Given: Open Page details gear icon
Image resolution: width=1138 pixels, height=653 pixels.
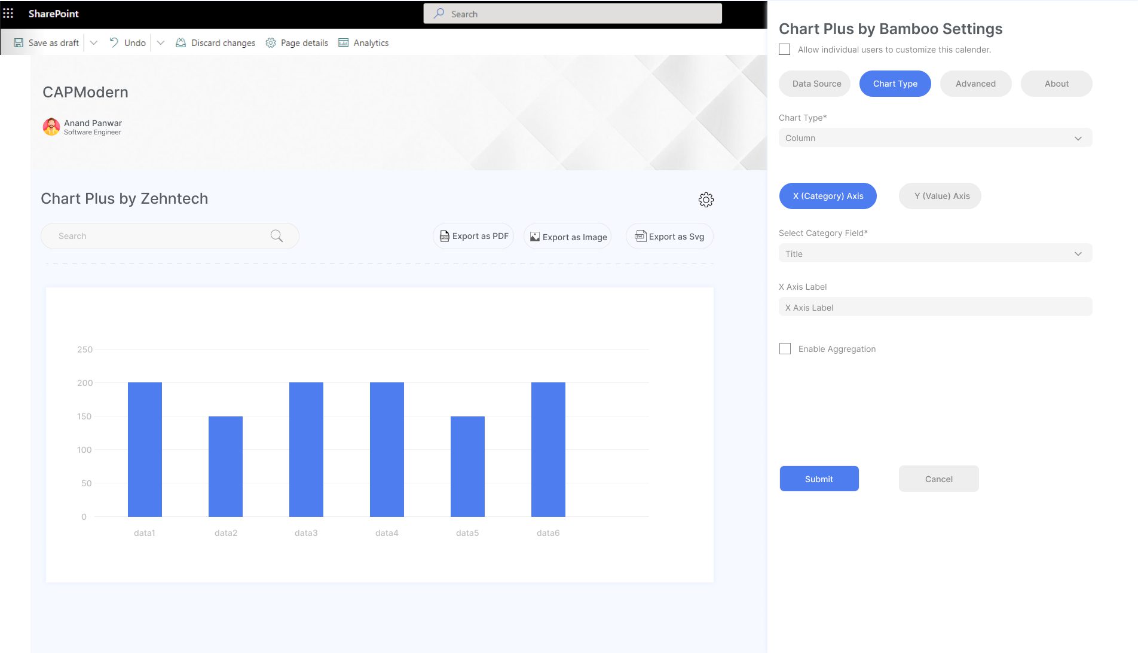Looking at the screenshot, I should tap(271, 43).
